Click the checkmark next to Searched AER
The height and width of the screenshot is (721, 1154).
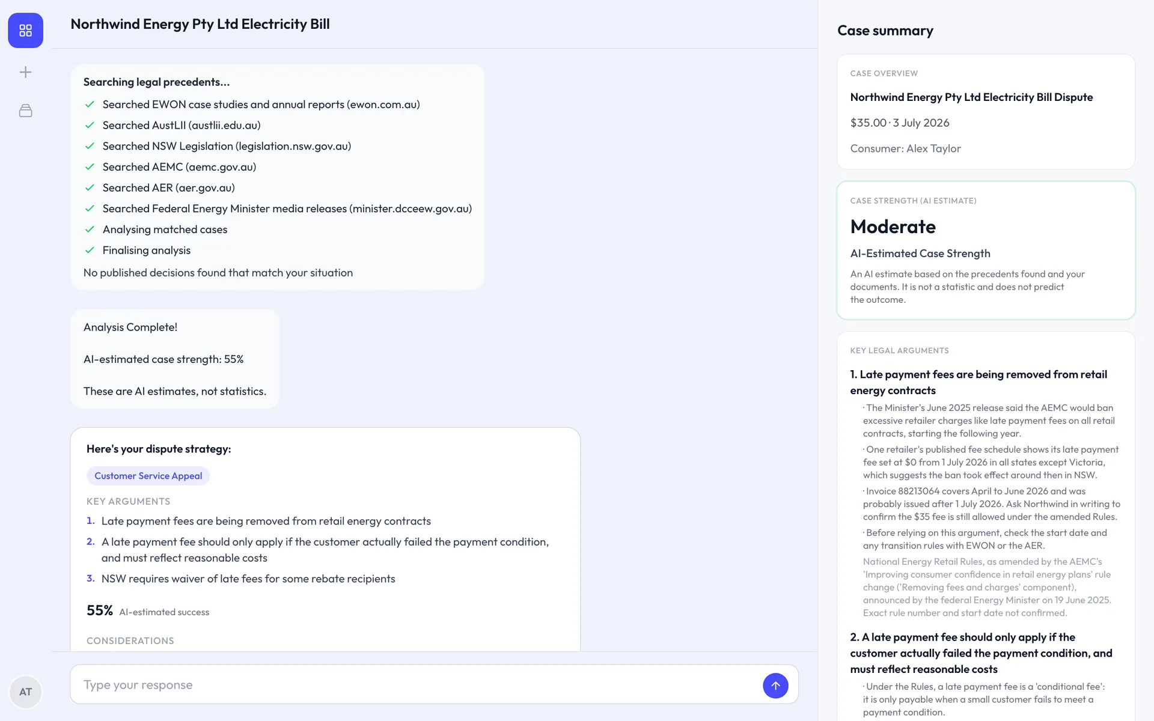90,187
